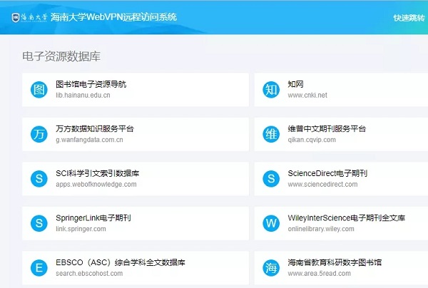Click the S icon beside SCI科学引文索引数据库
Image resolution: width=428 pixels, height=288 pixels.
39,179
